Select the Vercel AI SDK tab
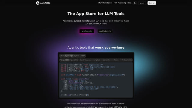 (x=64, y=60)
